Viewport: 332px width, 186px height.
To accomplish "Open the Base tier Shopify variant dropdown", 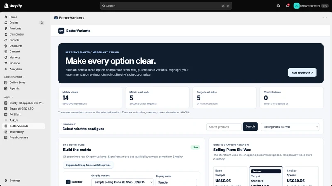I will [x=122, y=182].
